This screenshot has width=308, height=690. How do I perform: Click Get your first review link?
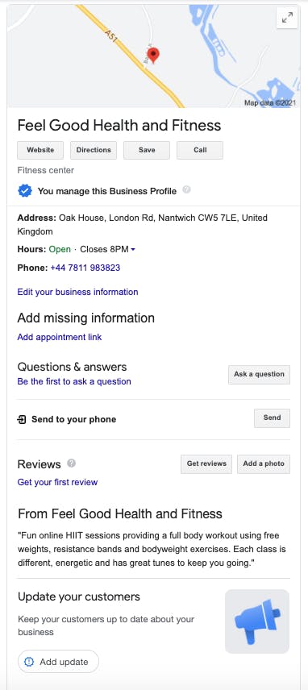pos(57,482)
